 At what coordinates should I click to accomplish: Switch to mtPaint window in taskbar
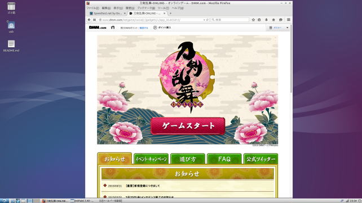pos(82,201)
